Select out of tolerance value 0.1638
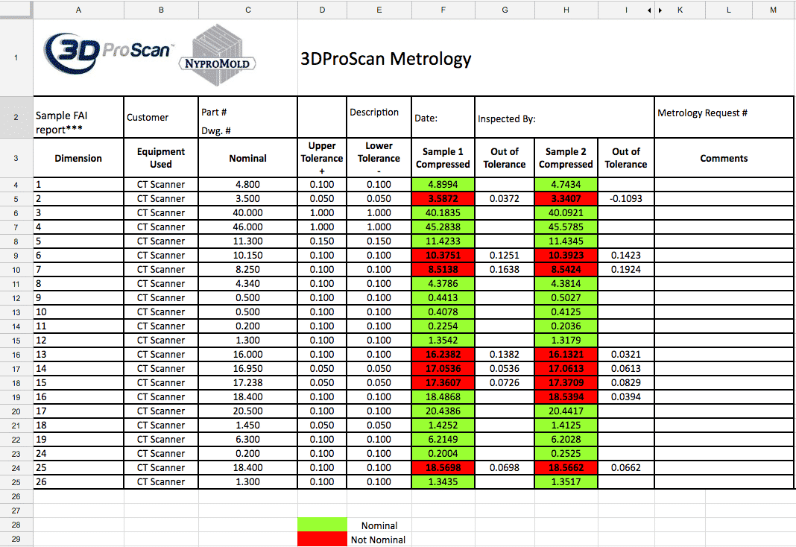 [x=505, y=270]
